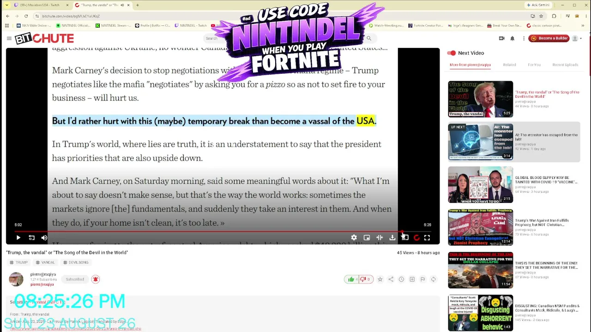Switch to the Maxiebon1234 Twitch browser tab

point(40,5)
